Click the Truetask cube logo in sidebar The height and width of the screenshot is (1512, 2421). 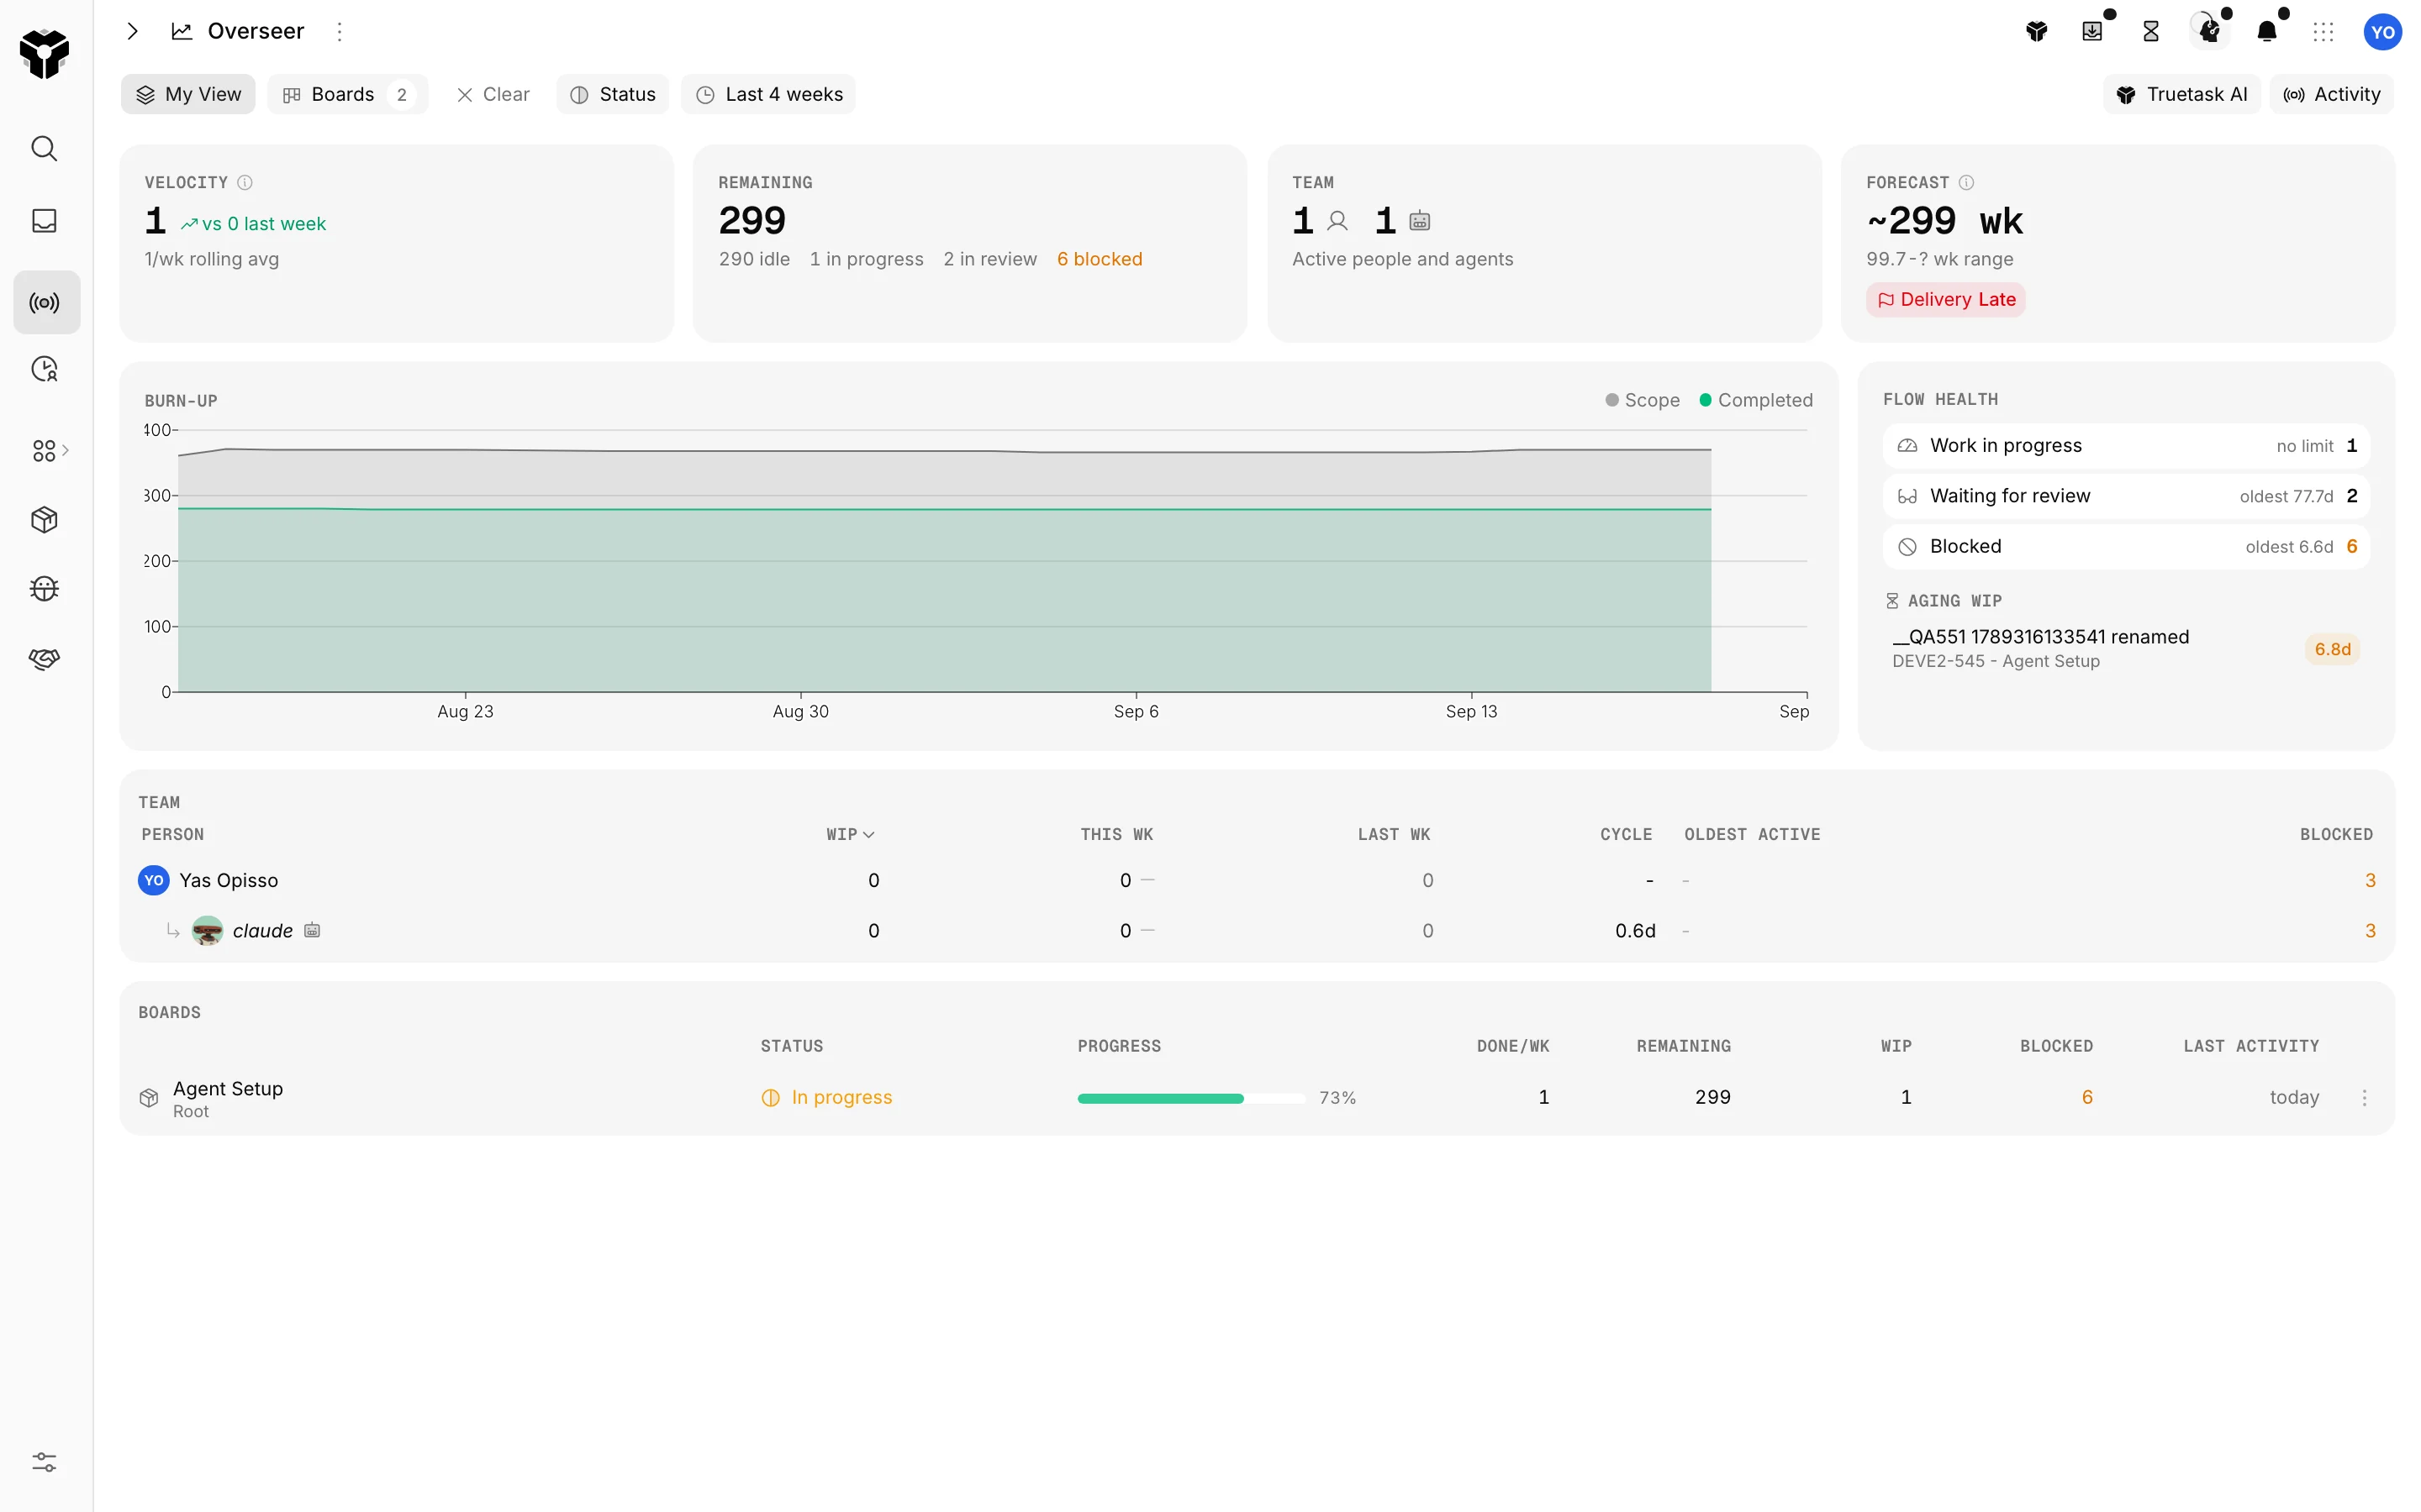45,53
